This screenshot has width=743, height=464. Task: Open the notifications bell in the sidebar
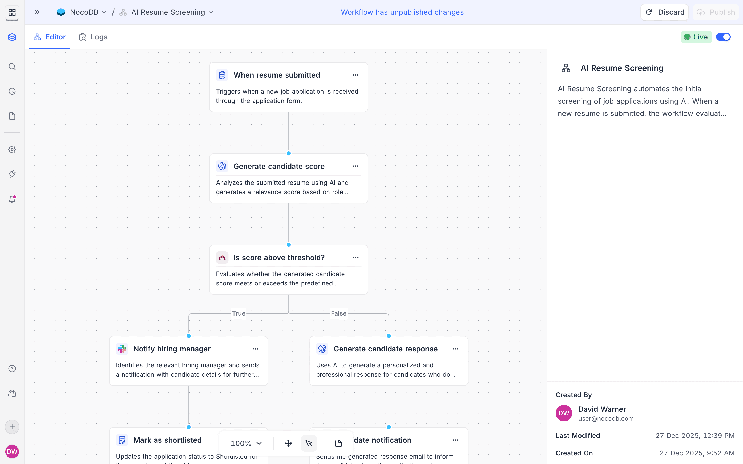[x=12, y=199]
